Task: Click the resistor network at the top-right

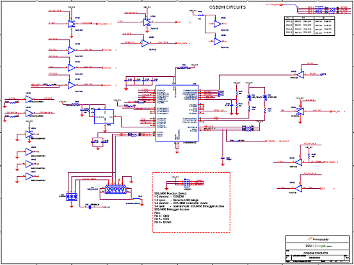Action: click(x=333, y=10)
